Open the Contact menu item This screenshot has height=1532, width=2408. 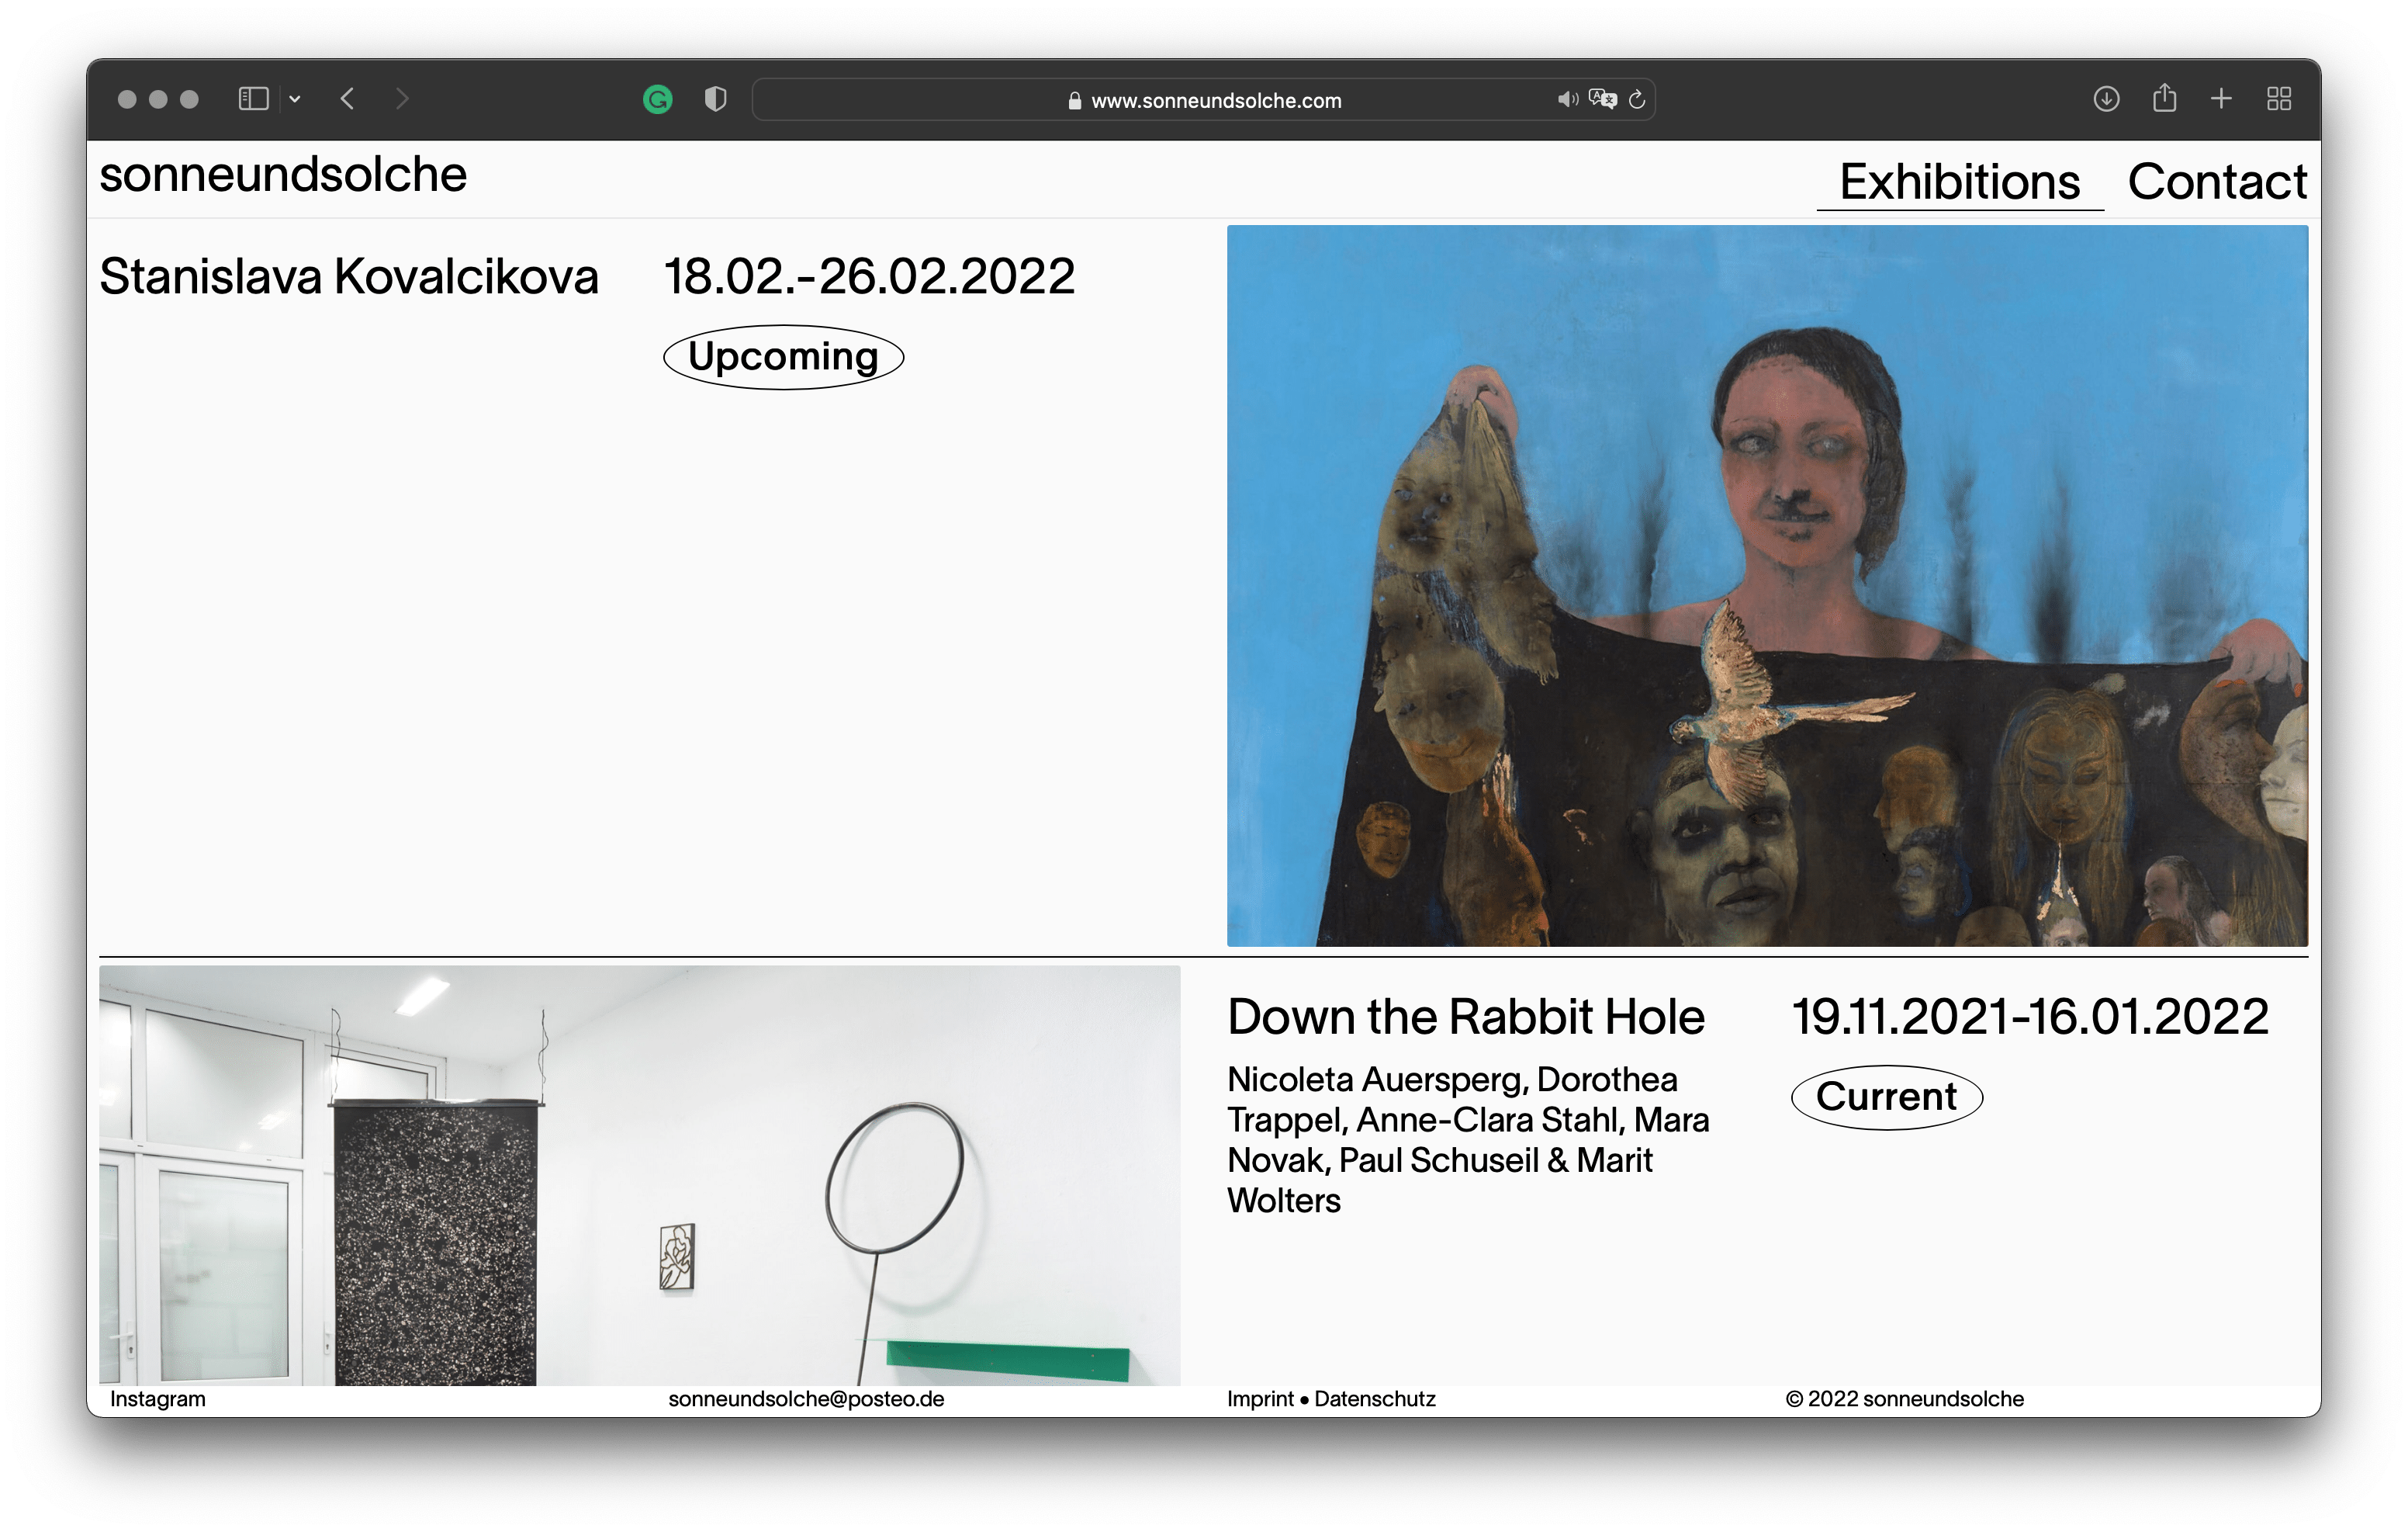tap(2217, 182)
